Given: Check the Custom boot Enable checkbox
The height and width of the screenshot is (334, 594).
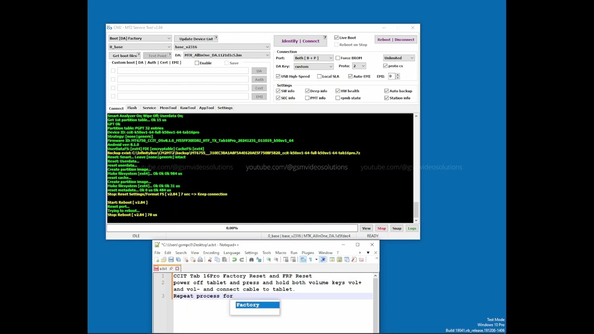Looking at the screenshot, I should click(x=197, y=63).
